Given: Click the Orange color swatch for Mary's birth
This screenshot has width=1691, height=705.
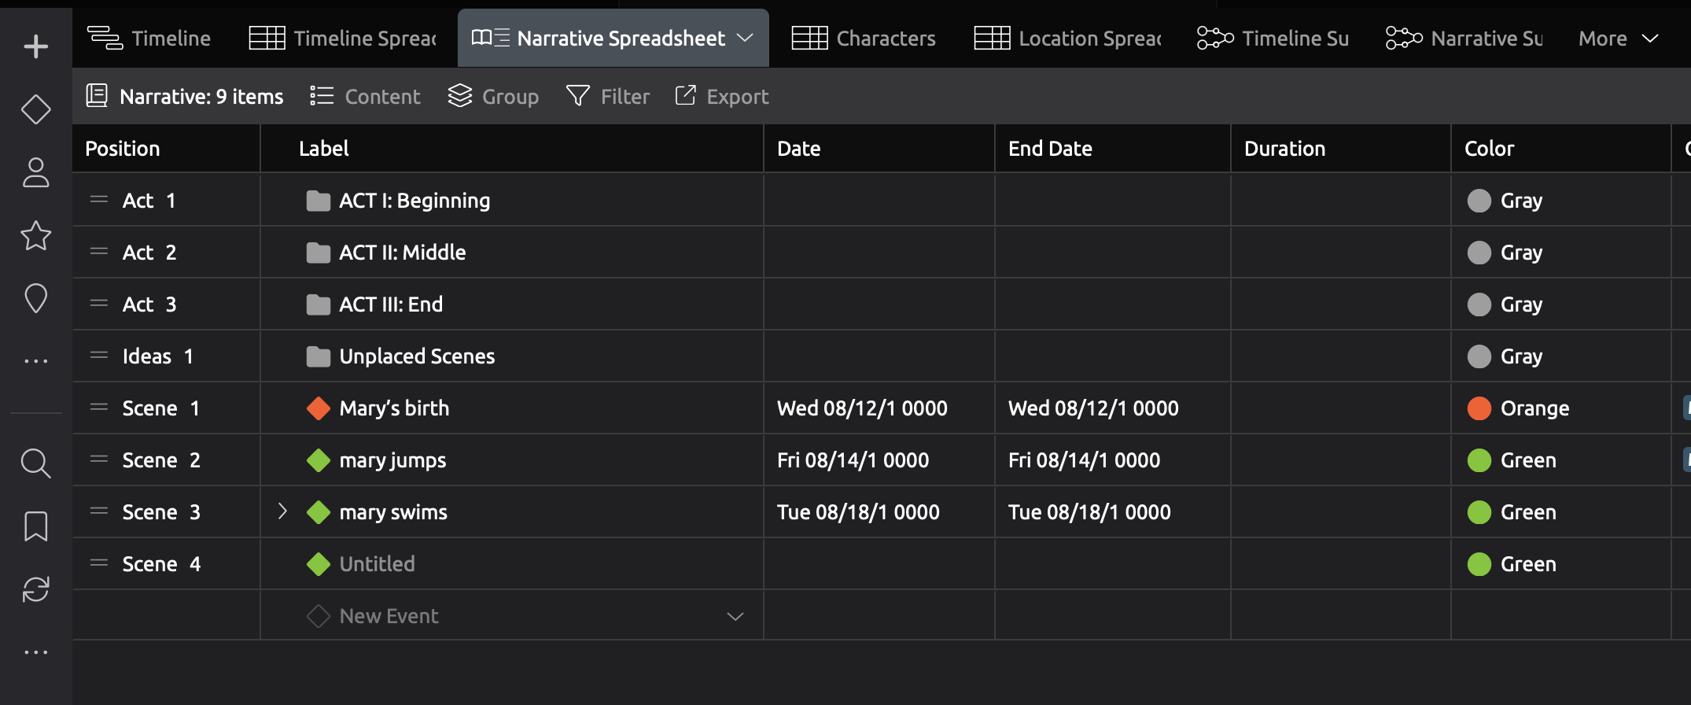Looking at the screenshot, I should tap(1479, 408).
